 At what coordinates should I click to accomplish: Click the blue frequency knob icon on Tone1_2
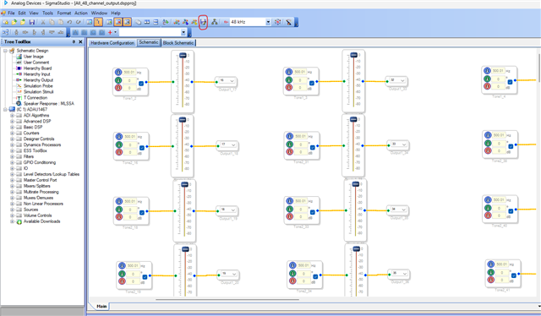coord(118,72)
